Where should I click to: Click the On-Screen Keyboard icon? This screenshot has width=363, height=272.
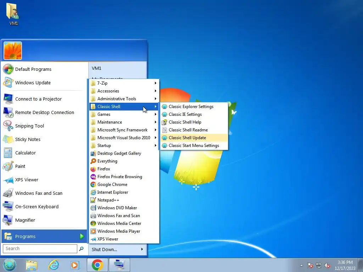click(8, 206)
